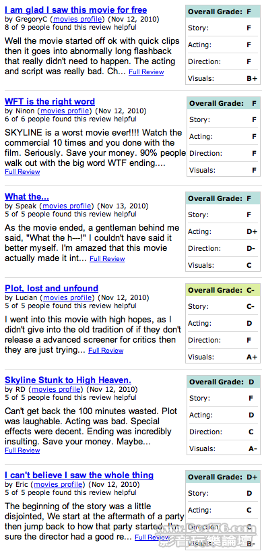Click Overall Grade header in Ninon's review
Viewport: 262px width, 553px height.
(224, 103)
